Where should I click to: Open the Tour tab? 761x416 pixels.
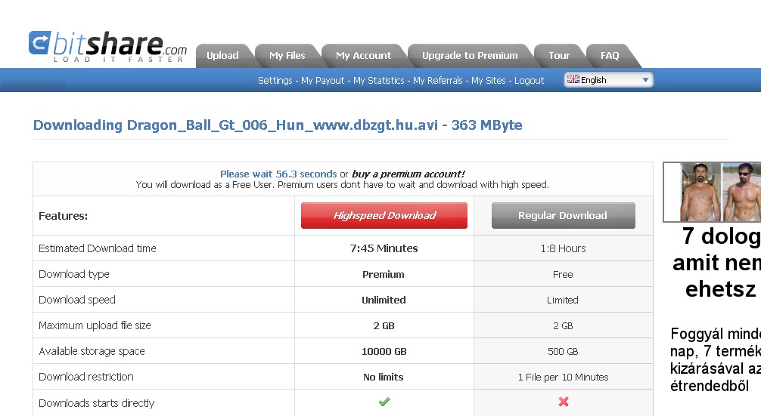pyautogui.click(x=559, y=55)
